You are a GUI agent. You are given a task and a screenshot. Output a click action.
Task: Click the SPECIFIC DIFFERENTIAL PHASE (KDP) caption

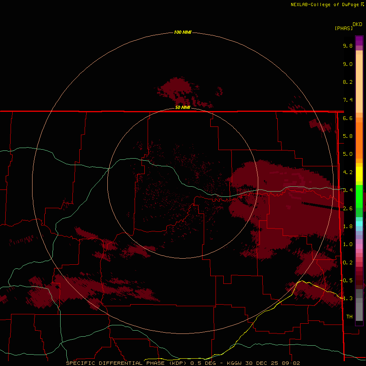[126, 363]
